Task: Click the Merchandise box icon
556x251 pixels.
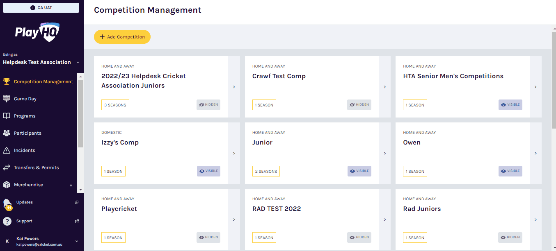Action: point(7,185)
